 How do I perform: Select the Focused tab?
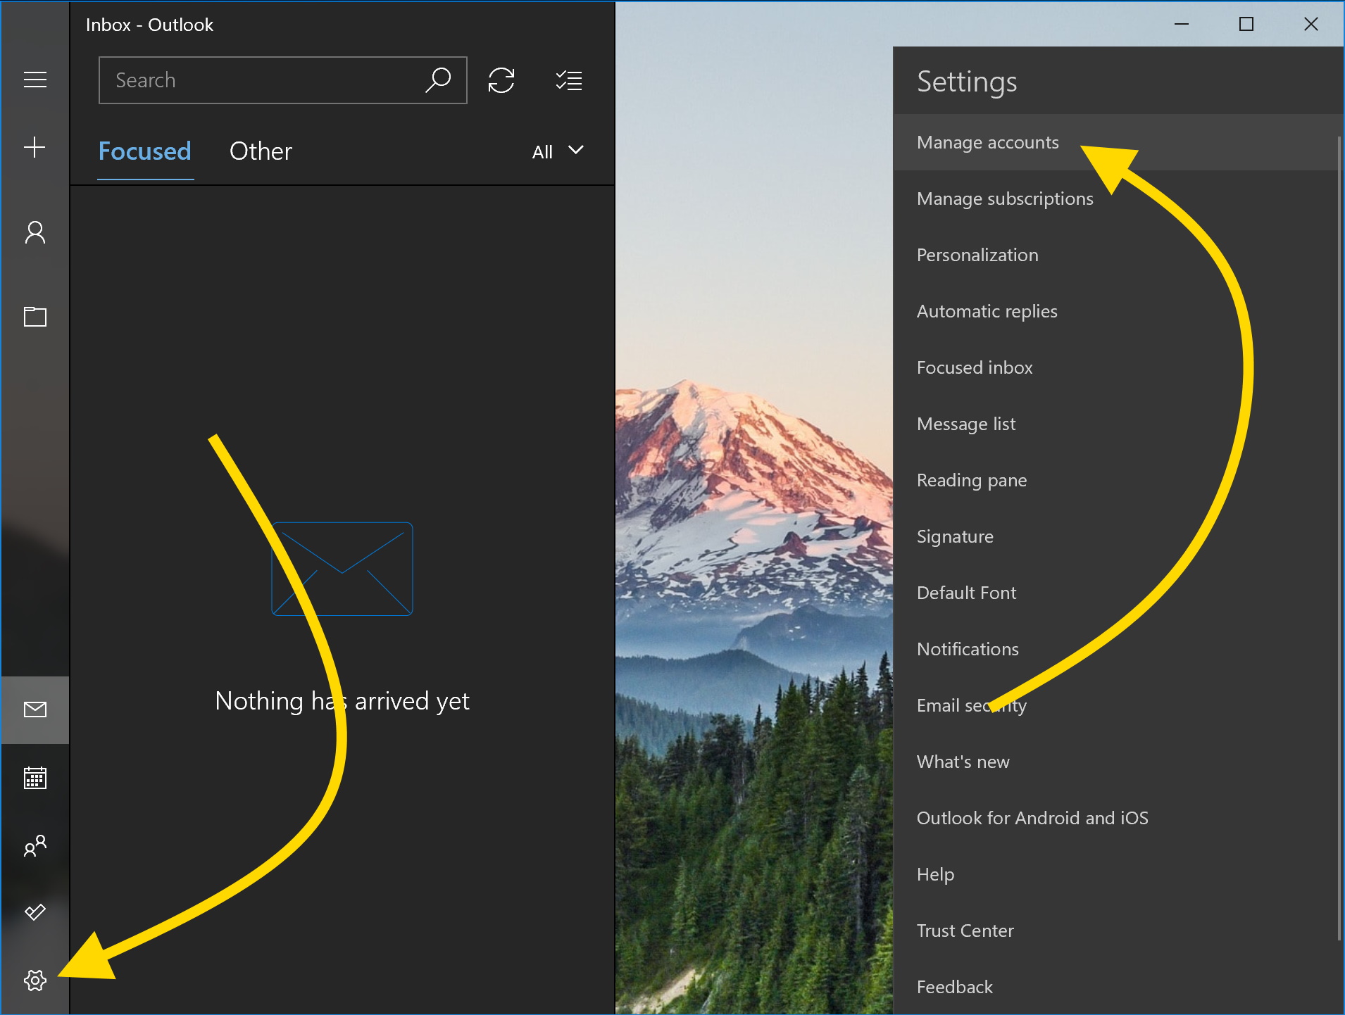pos(144,151)
